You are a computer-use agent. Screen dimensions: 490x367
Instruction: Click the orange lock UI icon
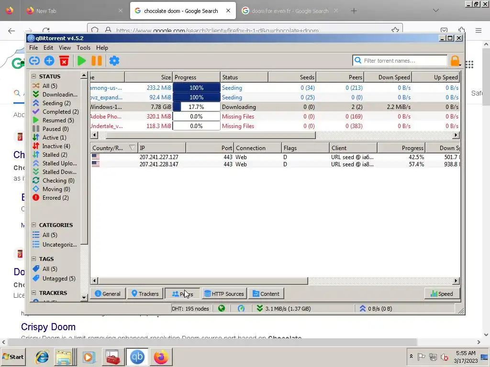point(455,61)
